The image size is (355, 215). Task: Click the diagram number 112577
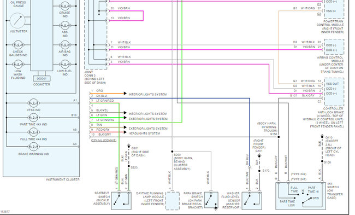pos(5,212)
